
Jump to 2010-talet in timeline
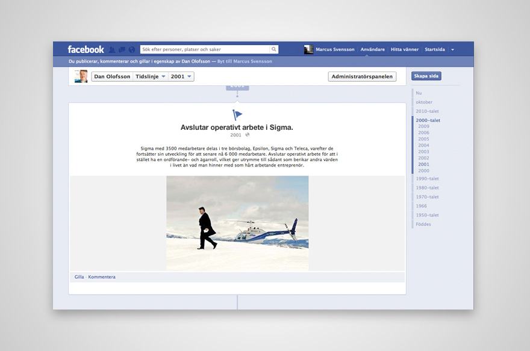[427, 111]
